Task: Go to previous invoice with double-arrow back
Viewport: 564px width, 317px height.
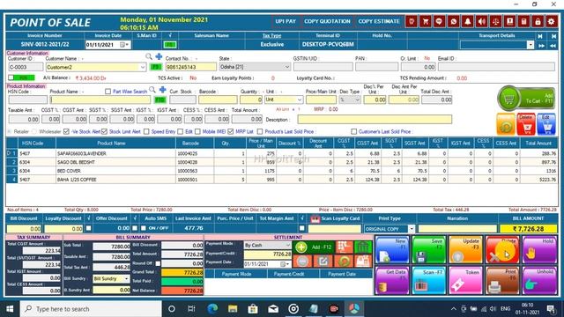Action: pos(553,45)
